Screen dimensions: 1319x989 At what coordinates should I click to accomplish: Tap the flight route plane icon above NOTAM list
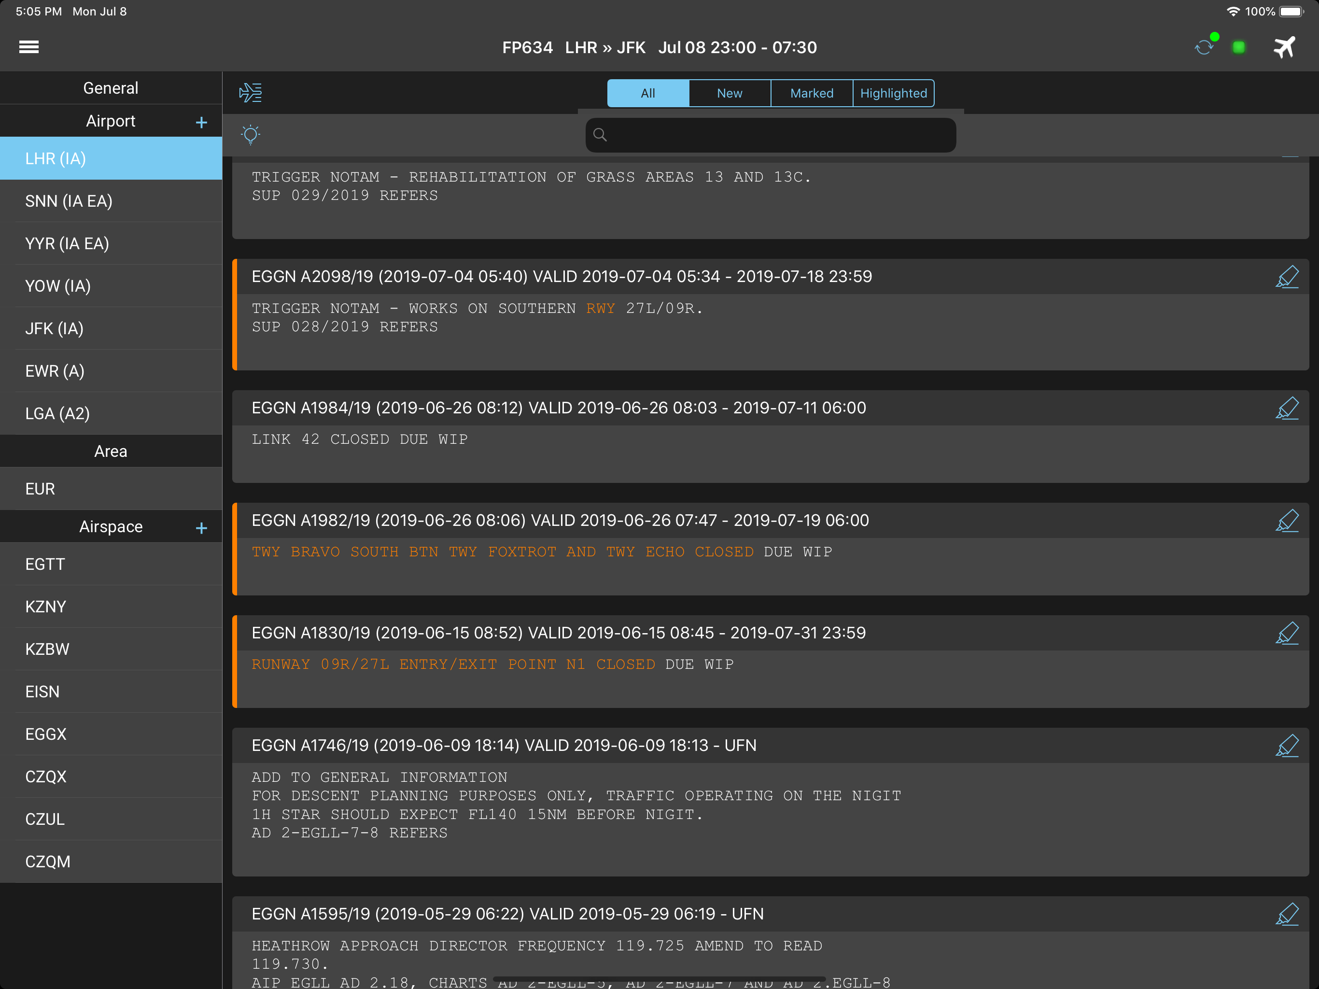(250, 92)
